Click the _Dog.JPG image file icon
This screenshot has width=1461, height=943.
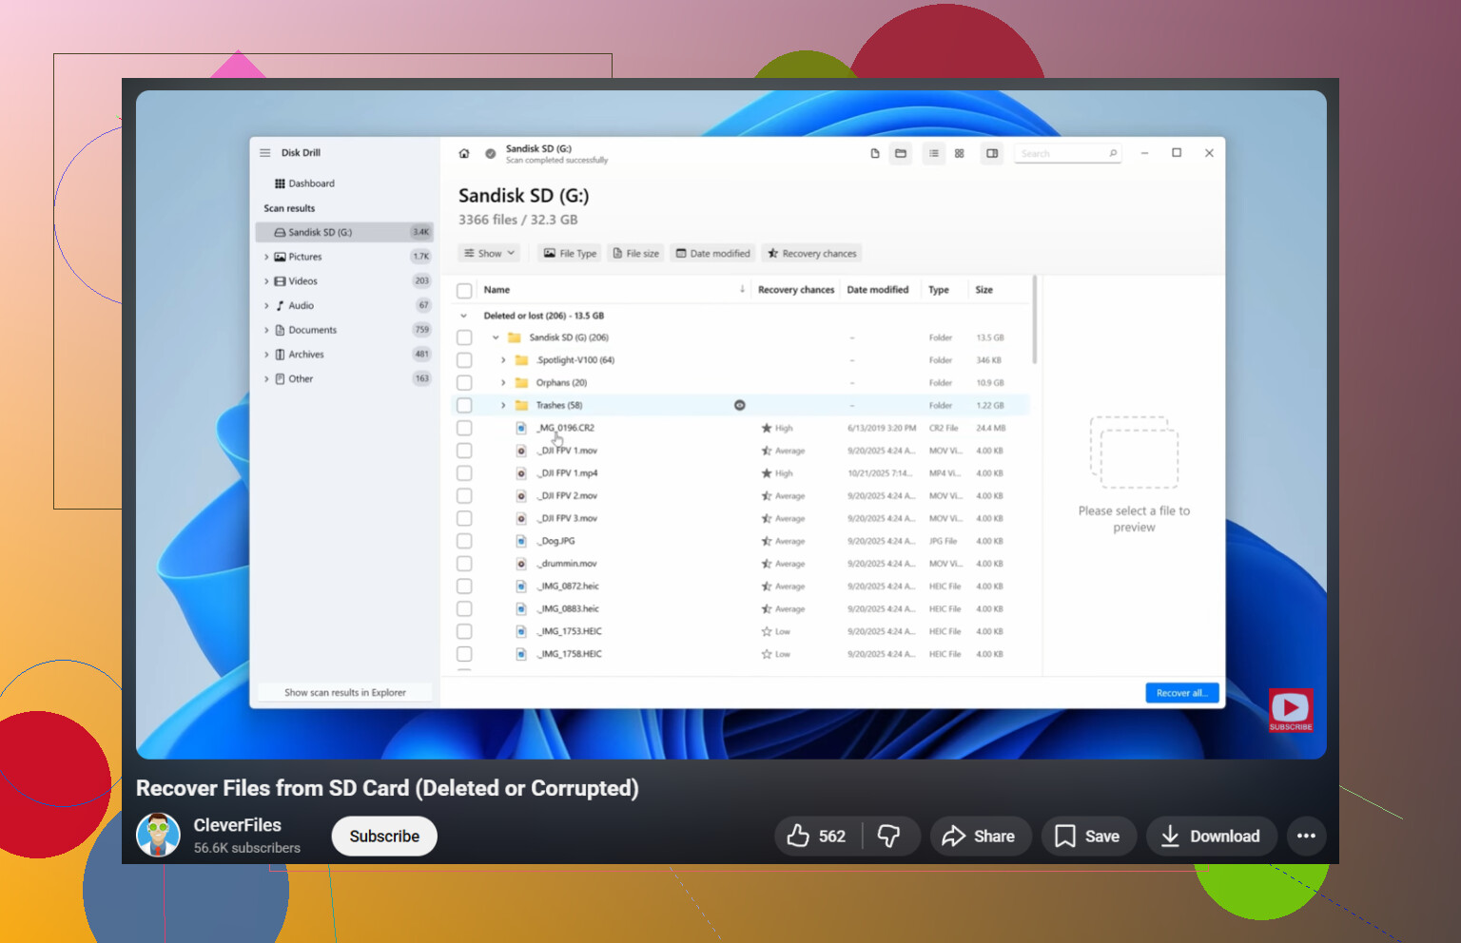[x=521, y=541]
